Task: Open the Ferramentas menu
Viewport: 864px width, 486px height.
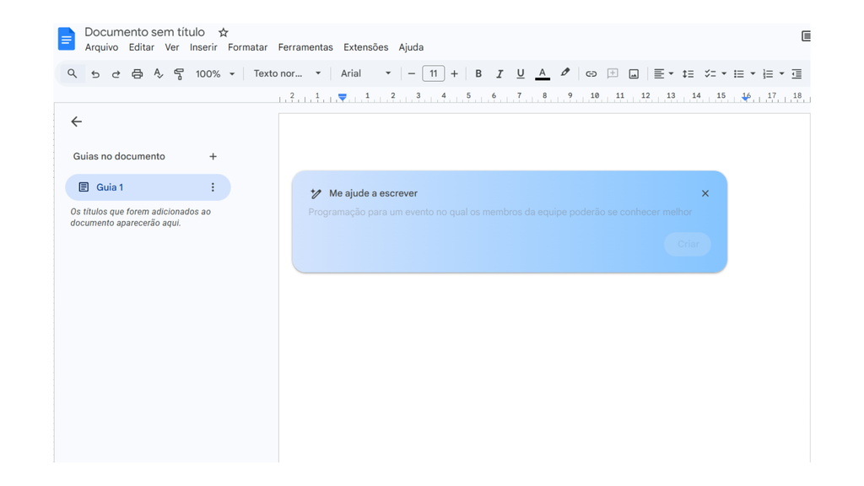Action: [305, 47]
